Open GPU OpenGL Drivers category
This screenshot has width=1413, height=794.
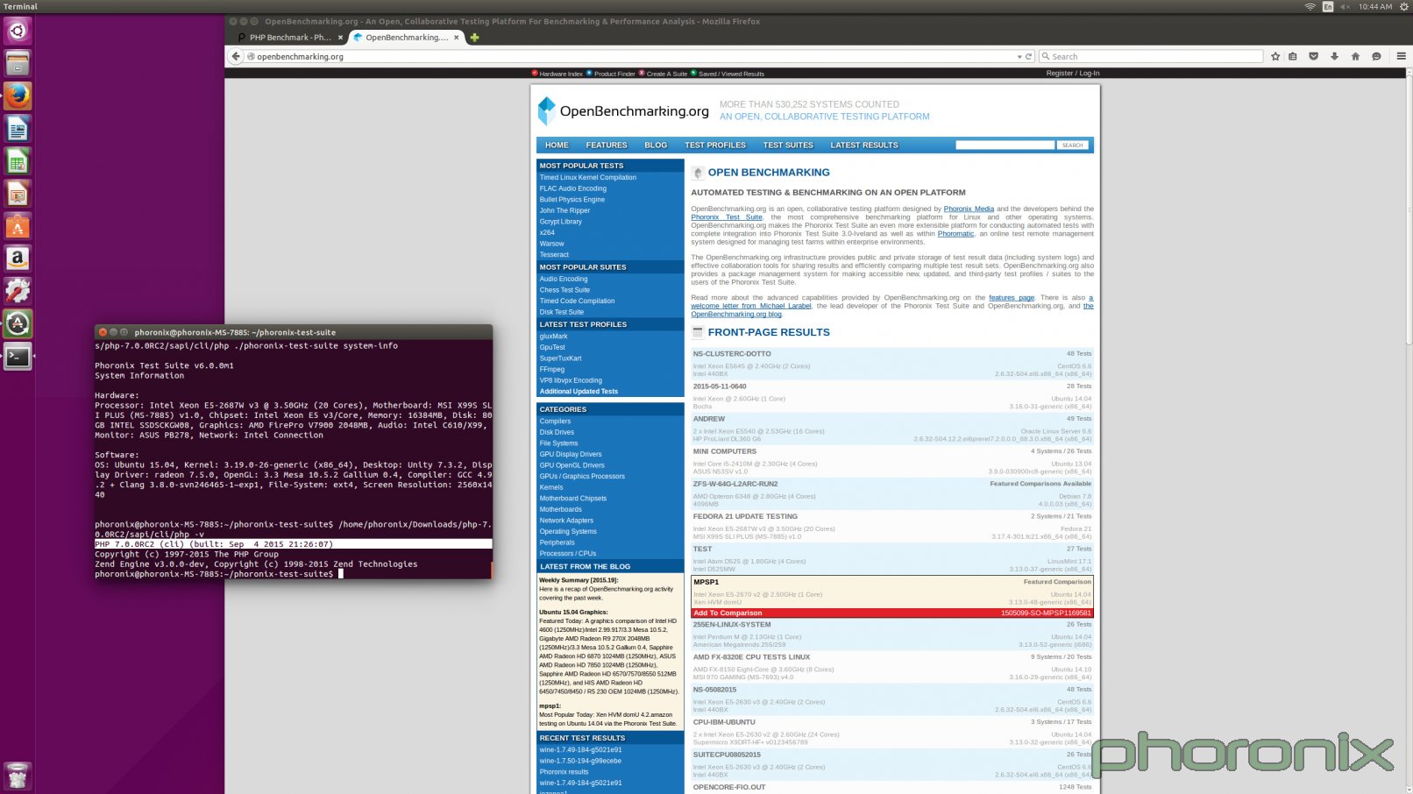[572, 465]
